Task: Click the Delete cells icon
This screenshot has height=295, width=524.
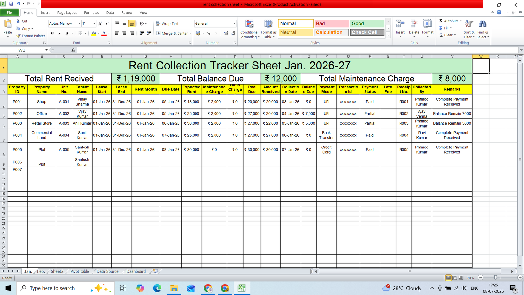Action: [414, 24]
